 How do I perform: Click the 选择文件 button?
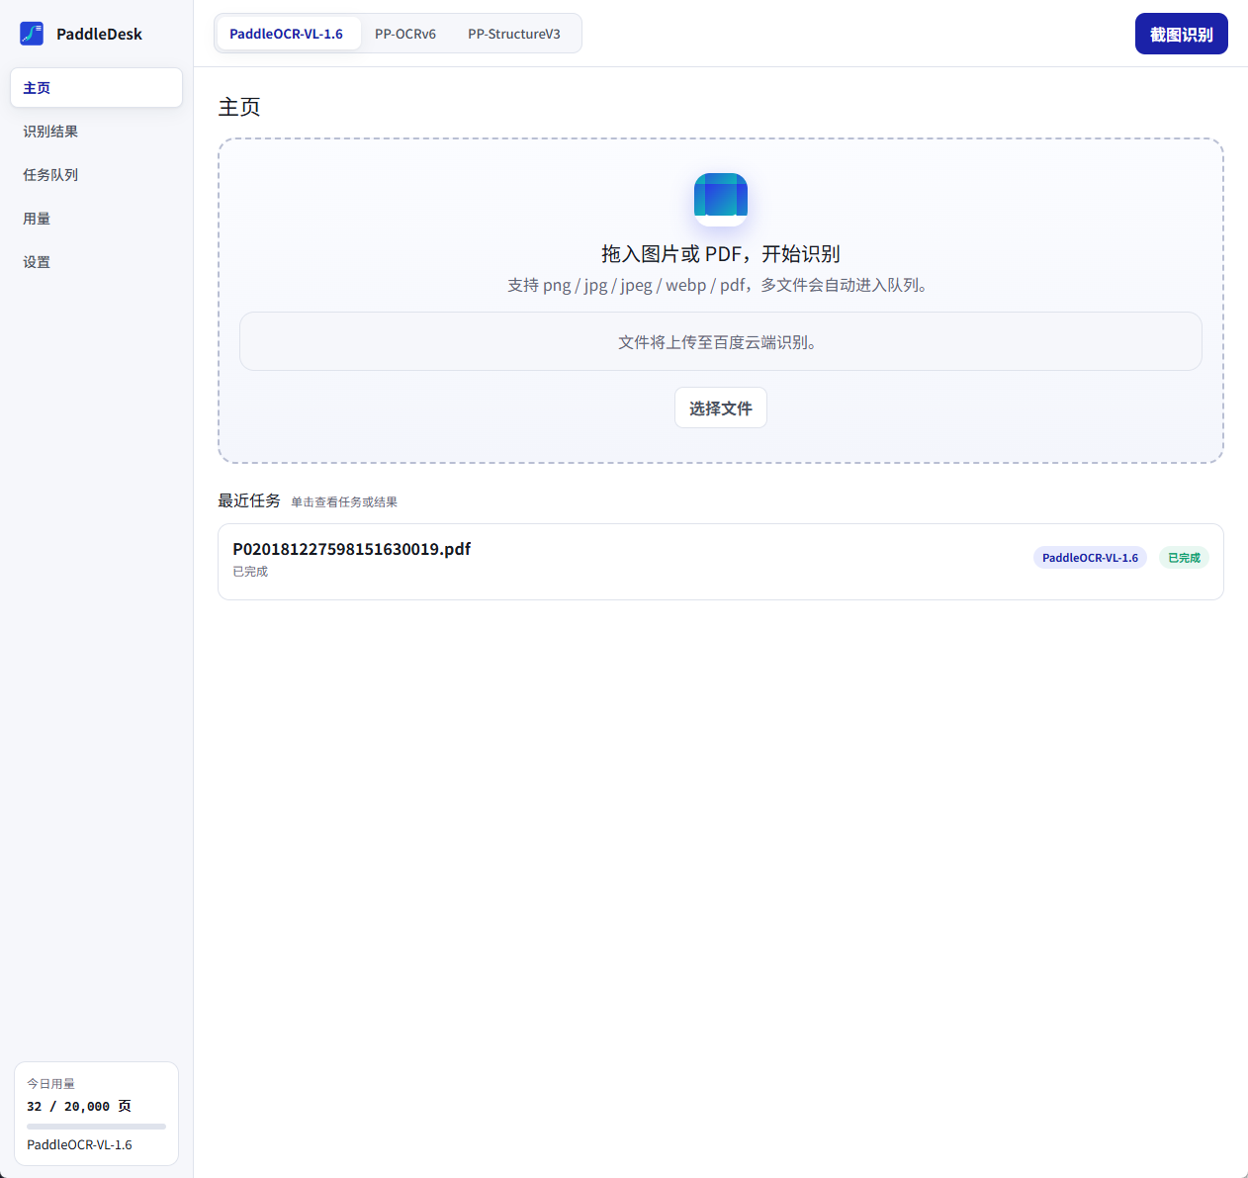click(721, 408)
